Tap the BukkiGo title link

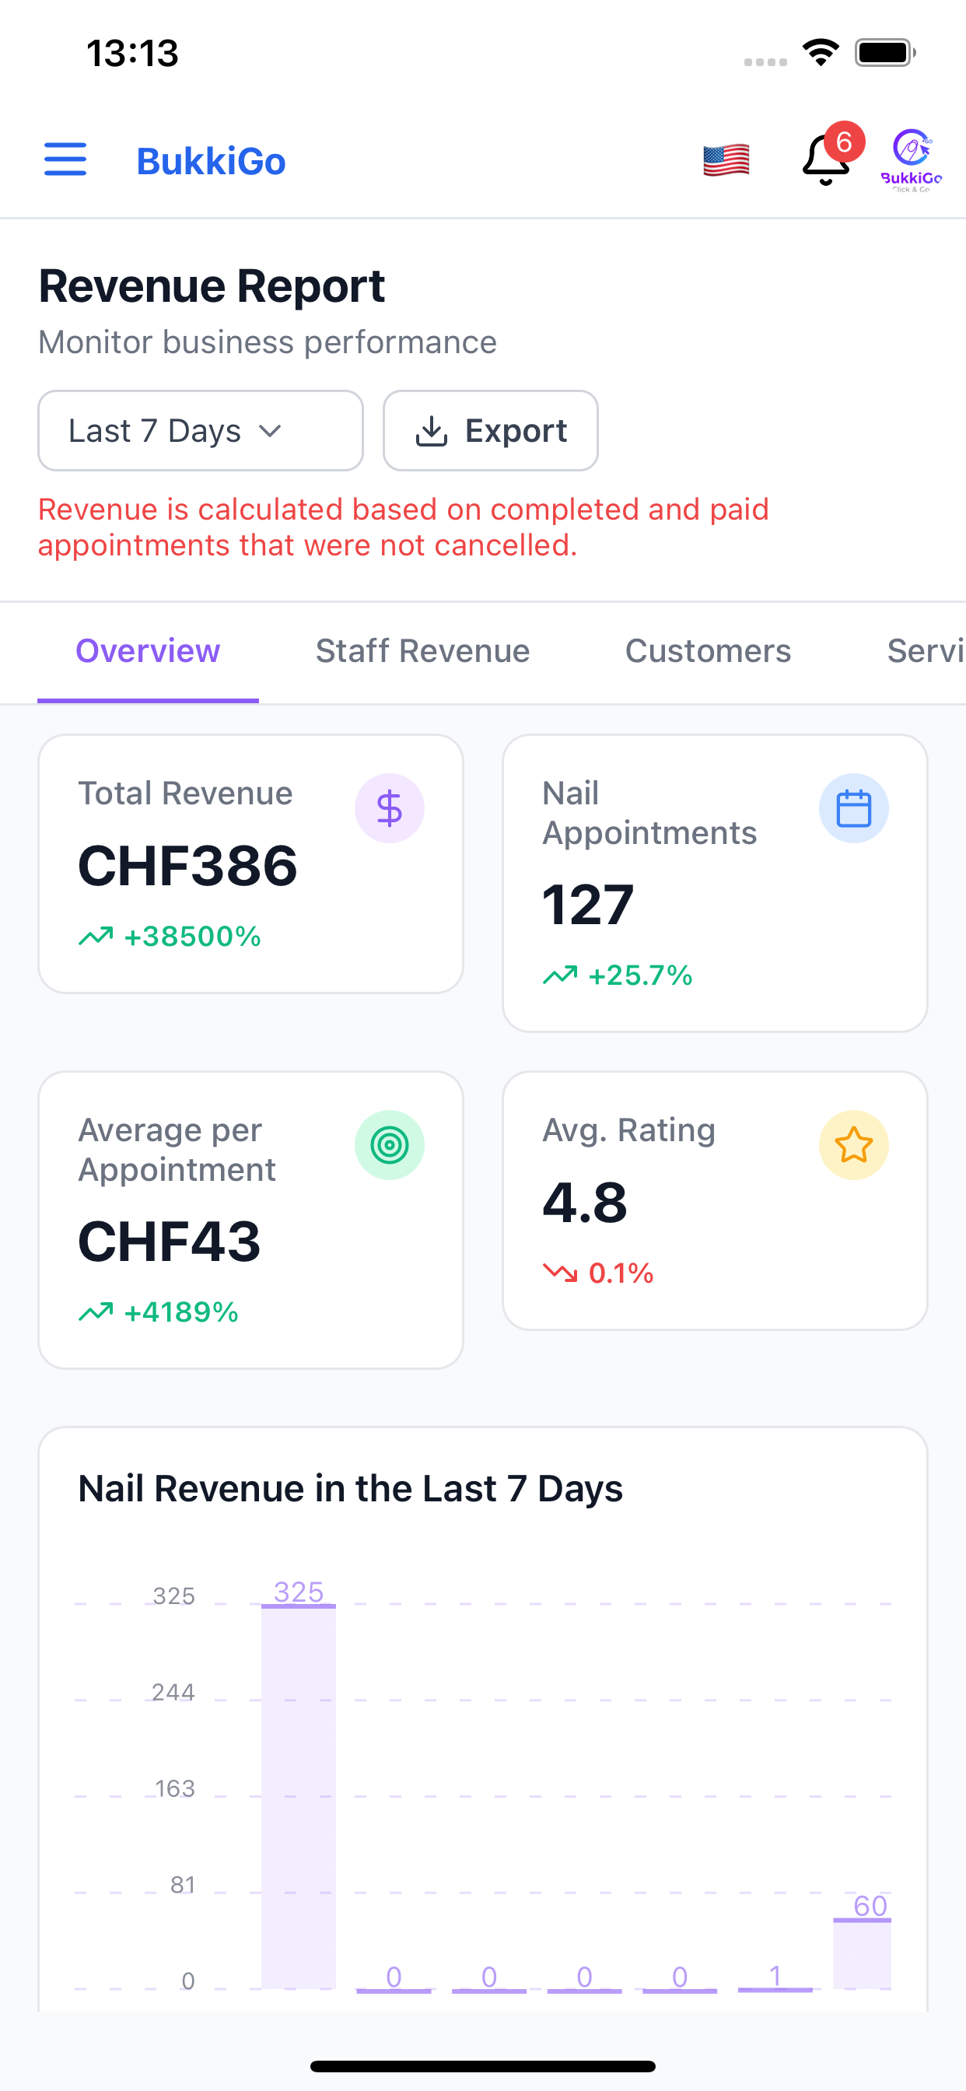[211, 161]
